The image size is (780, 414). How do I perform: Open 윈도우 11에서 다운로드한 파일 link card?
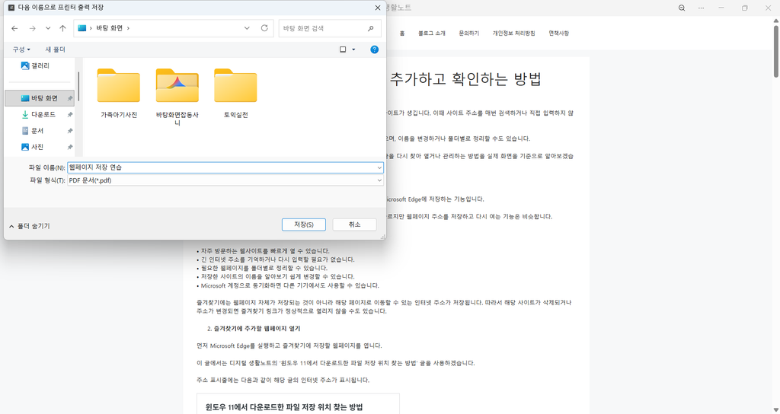pos(299,403)
